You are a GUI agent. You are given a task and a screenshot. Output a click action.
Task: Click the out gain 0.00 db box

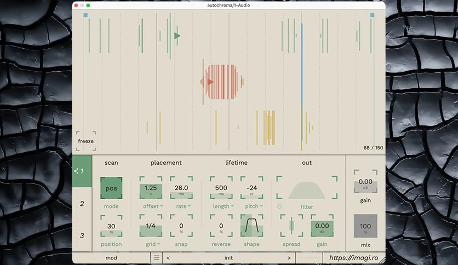click(x=322, y=226)
